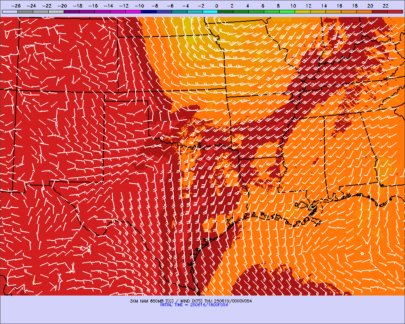Click the -6 scale label
The height and width of the screenshot is (324, 405).
click(x=170, y=6)
